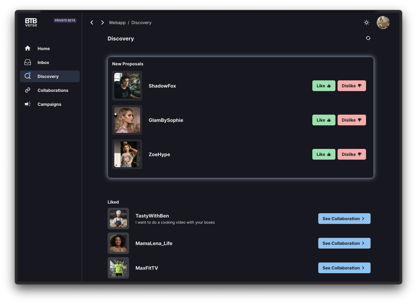The height and width of the screenshot is (304, 417).
Task: Select the Home icon in the sidebar
Action: [28, 48]
